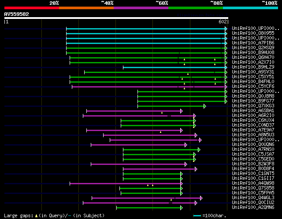This screenshot has width=282, height=219.
Task: Open hit UniRef100_Q7XKG3
Action: click(253, 106)
